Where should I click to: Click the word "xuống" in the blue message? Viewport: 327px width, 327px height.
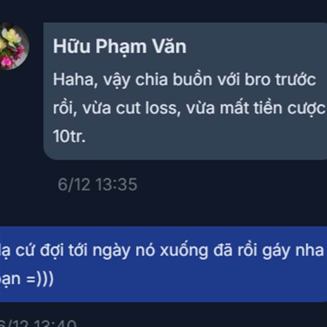(x=184, y=251)
